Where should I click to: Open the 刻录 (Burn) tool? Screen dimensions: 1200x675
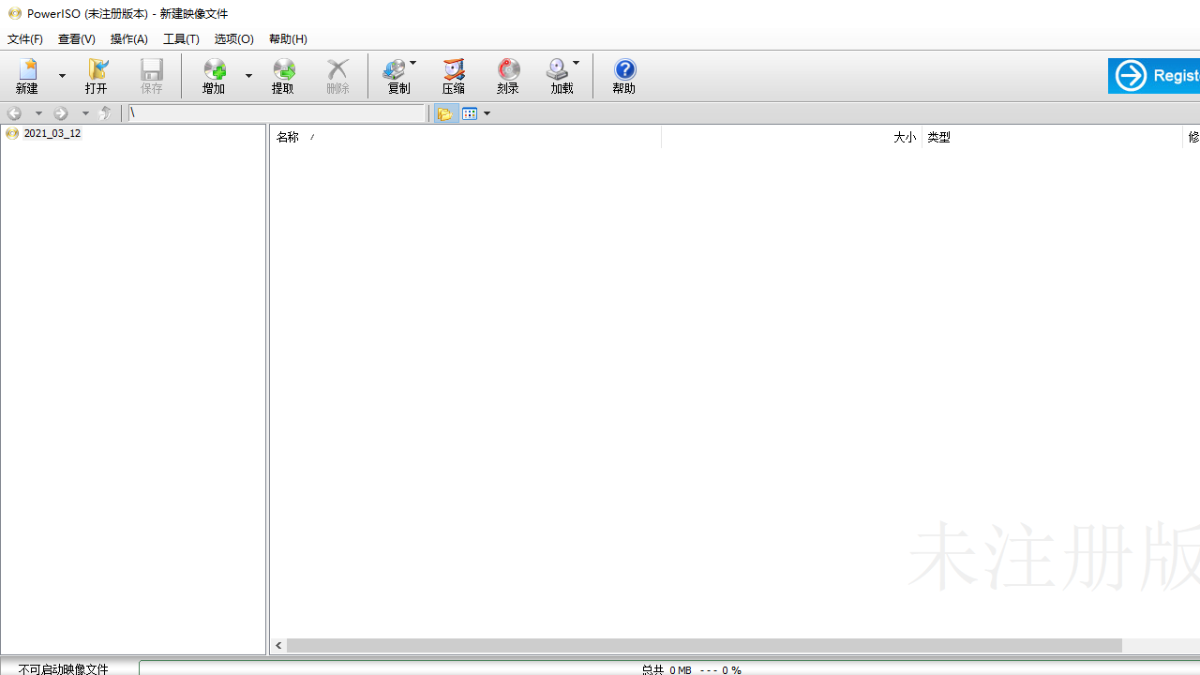pyautogui.click(x=507, y=75)
